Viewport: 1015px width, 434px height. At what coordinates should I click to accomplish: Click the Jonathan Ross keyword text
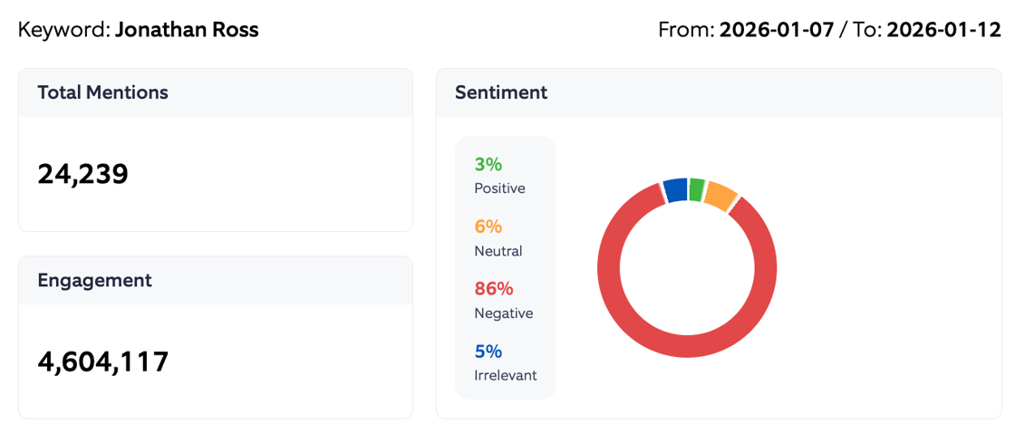coord(187,30)
